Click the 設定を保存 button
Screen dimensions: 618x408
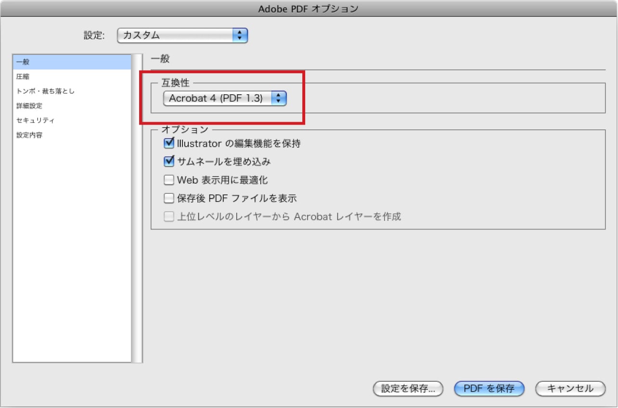pyautogui.click(x=407, y=389)
